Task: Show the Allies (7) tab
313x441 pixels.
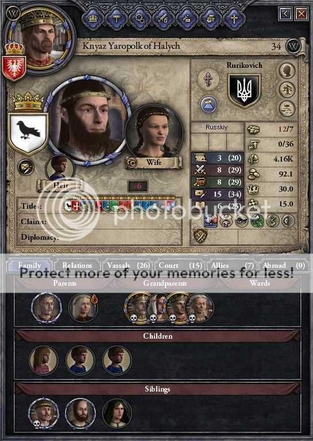Action: tap(233, 265)
